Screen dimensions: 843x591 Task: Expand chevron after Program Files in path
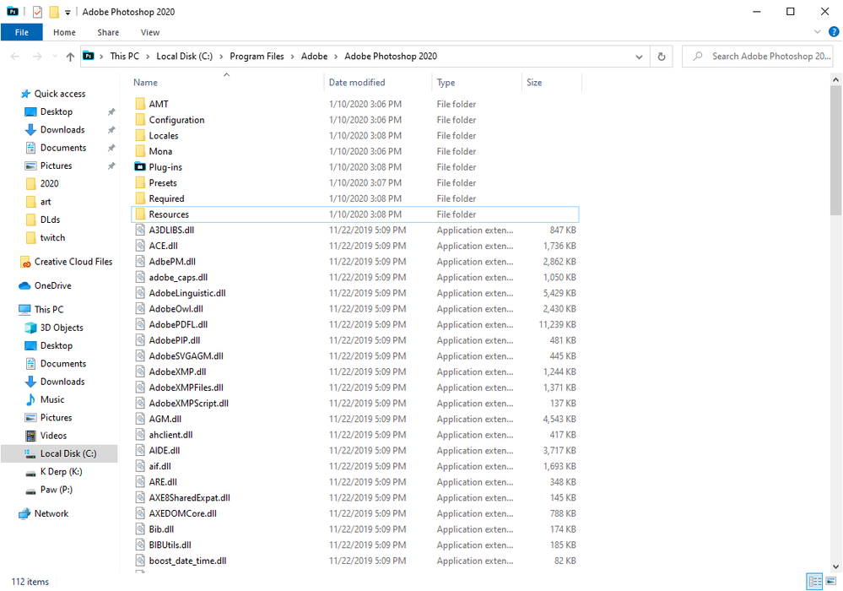pos(293,57)
